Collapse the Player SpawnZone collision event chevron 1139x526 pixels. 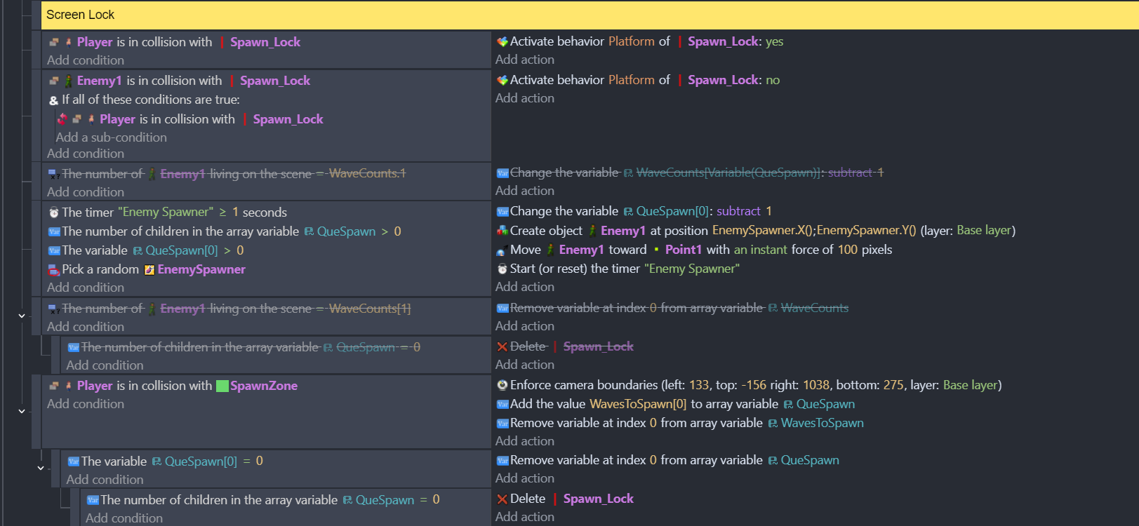(x=22, y=411)
